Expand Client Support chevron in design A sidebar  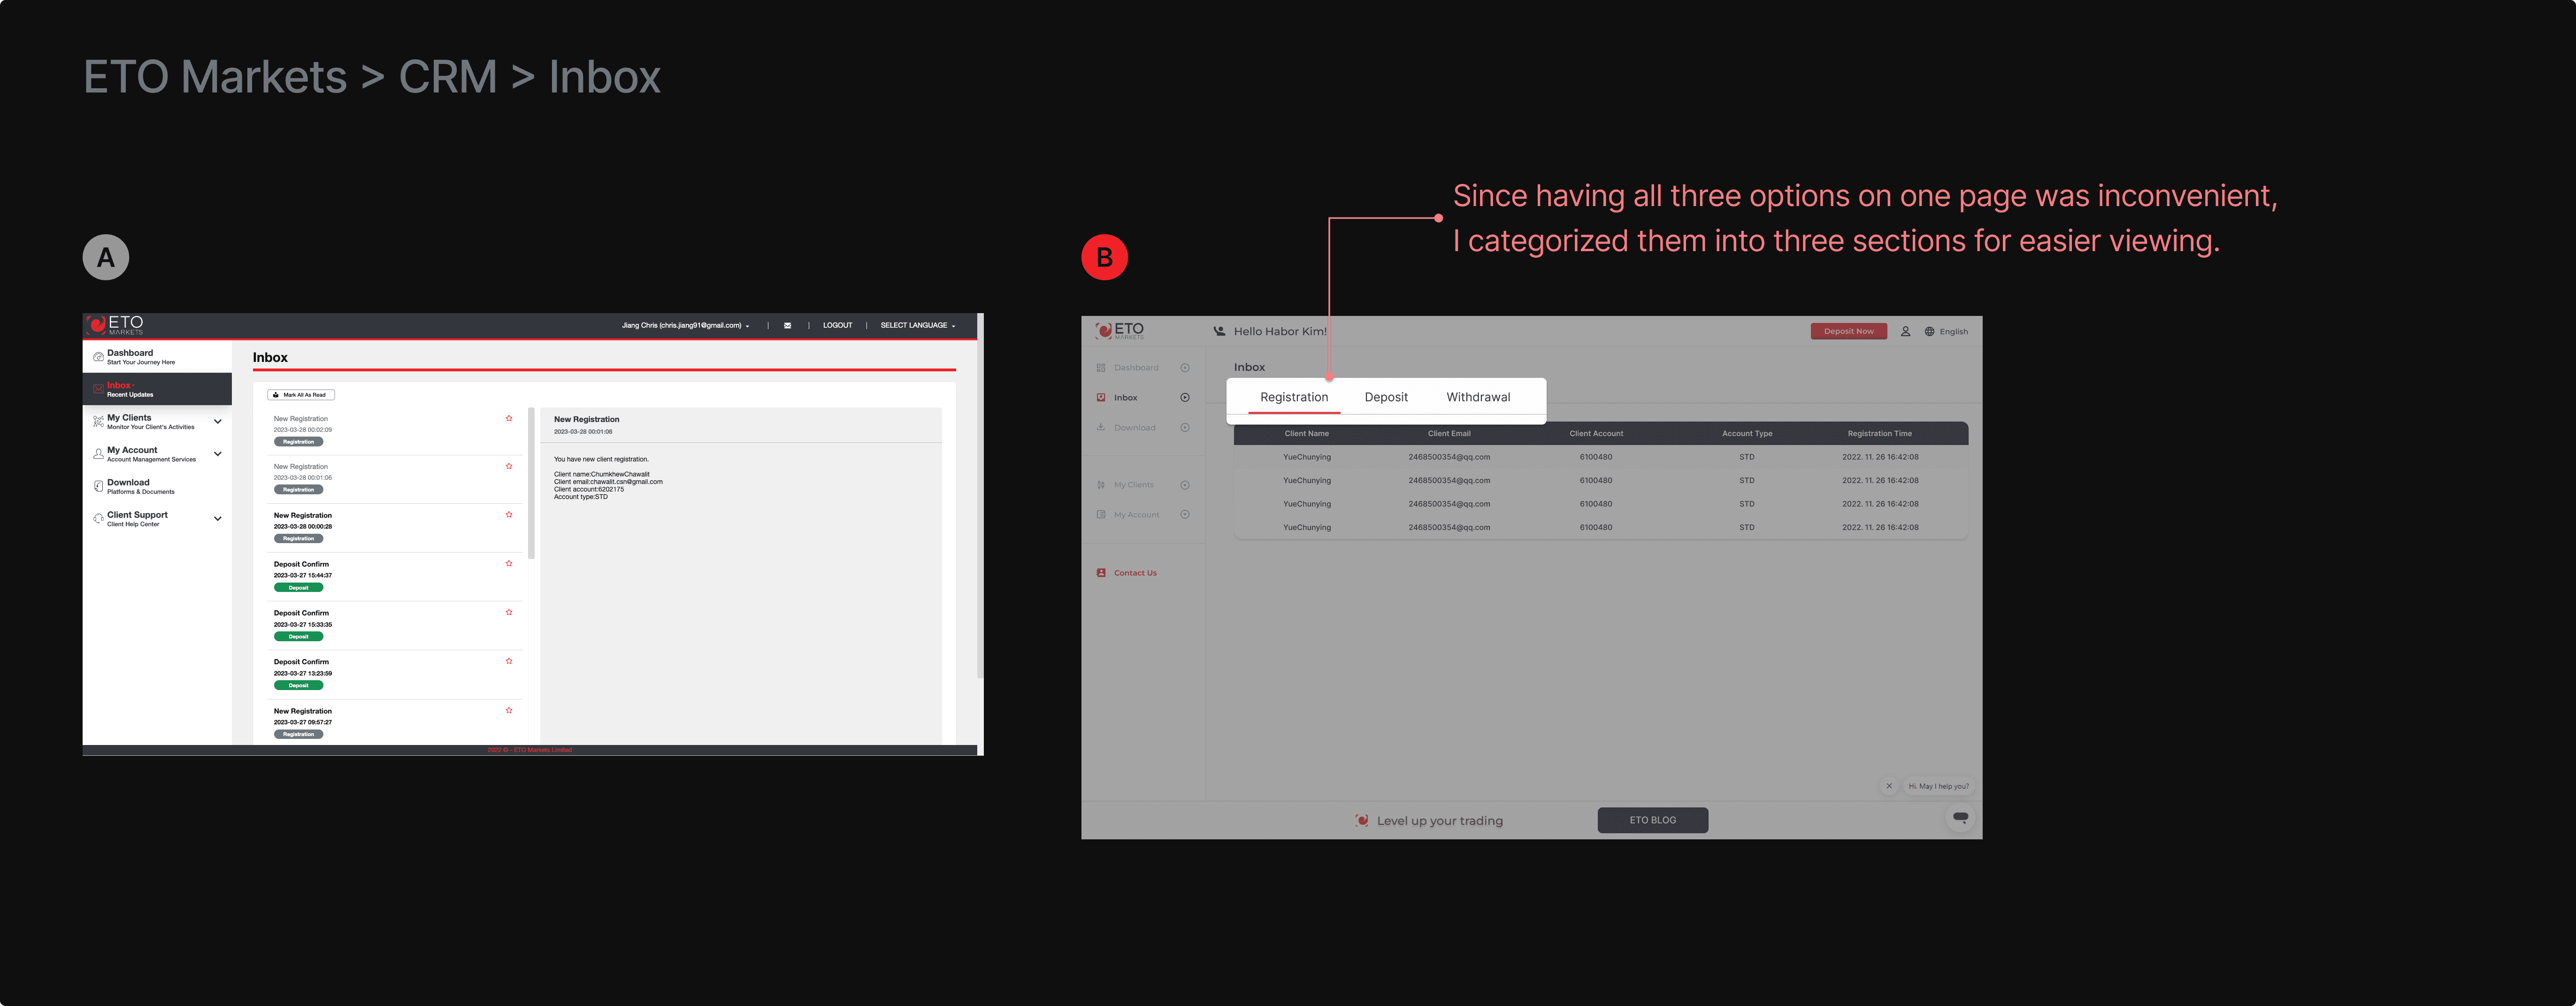[218, 519]
